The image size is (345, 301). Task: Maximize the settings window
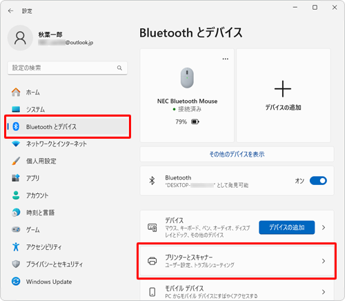pyautogui.click(x=315, y=8)
